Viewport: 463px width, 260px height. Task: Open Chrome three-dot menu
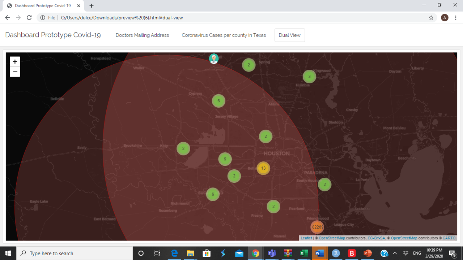[456, 18]
